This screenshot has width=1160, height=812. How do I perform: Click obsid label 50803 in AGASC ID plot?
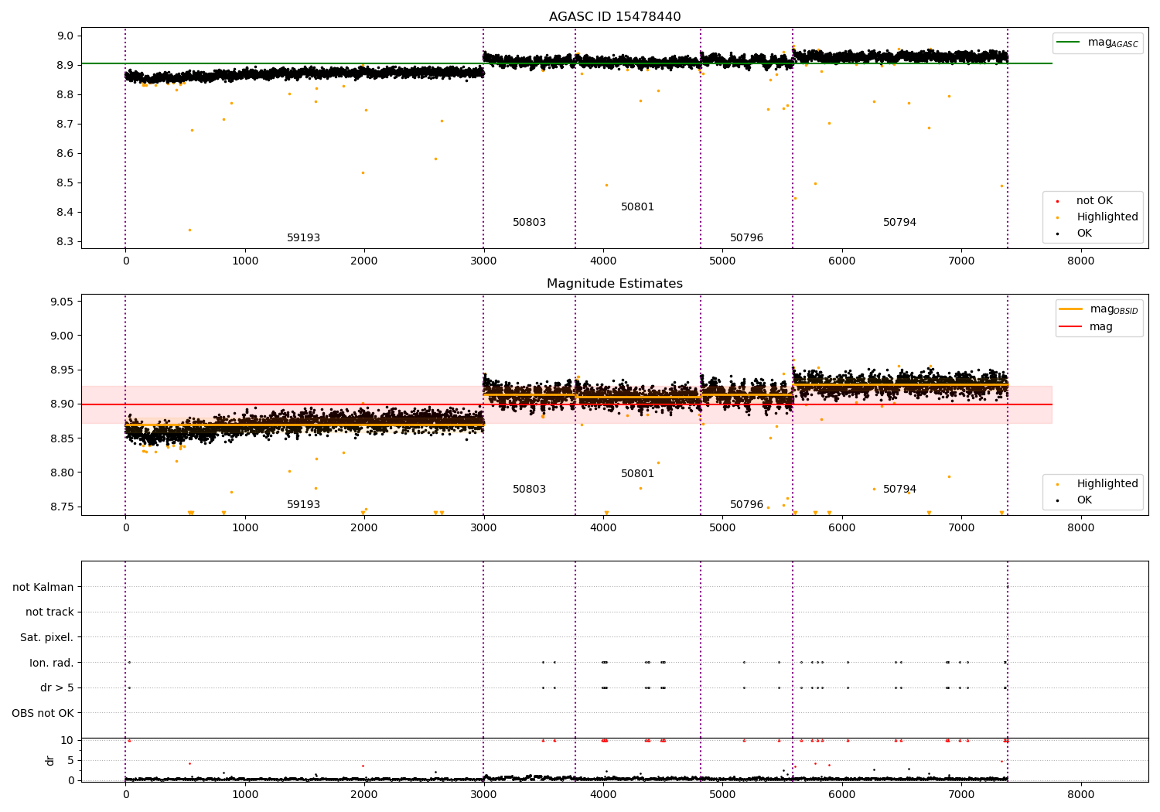[x=529, y=223]
